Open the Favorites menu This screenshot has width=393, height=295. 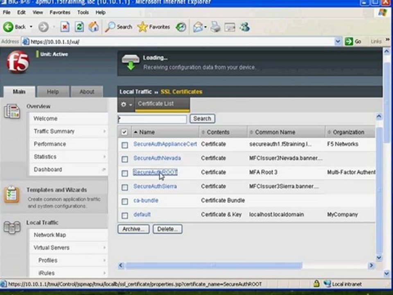pyautogui.click(x=60, y=12)
